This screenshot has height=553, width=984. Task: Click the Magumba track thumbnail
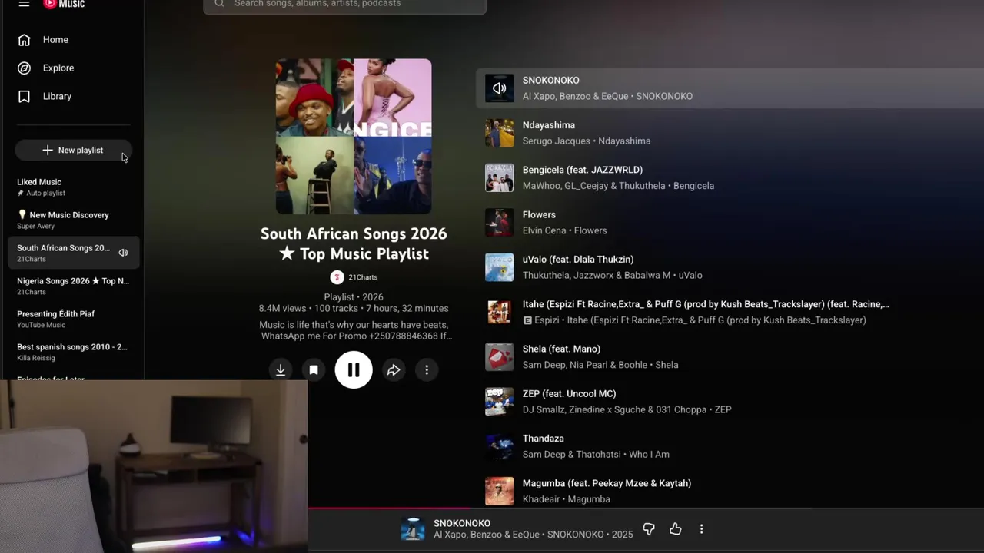[x=499, y=492]
